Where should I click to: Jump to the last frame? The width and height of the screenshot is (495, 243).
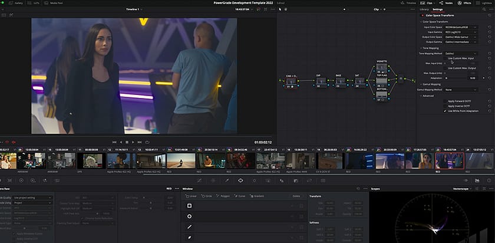pos(140,142)
